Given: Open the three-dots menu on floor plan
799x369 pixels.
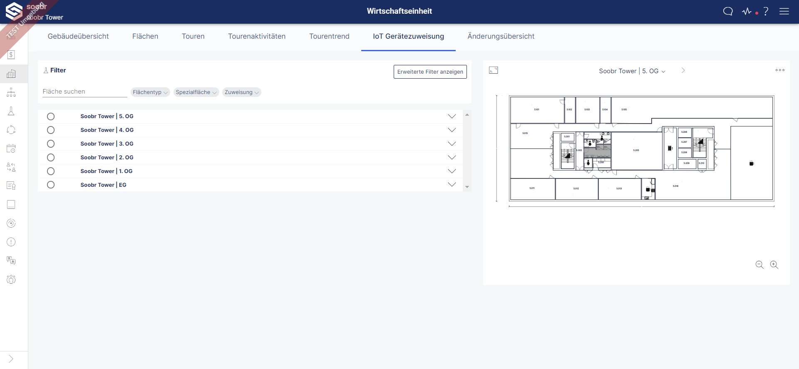Looking at the screenshot, I should coord(780,70).
